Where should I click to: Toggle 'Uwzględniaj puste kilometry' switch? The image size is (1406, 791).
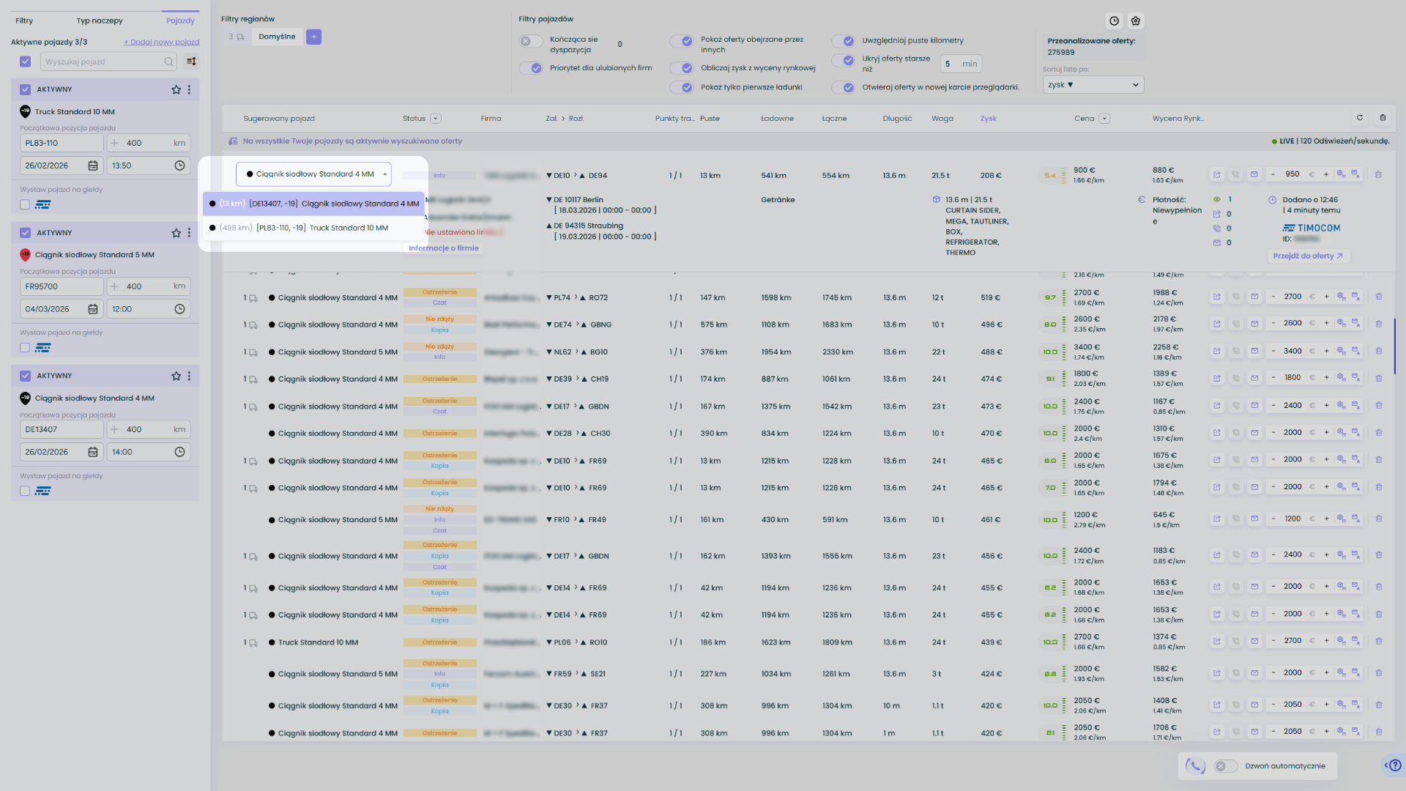[x=843, y=41]
